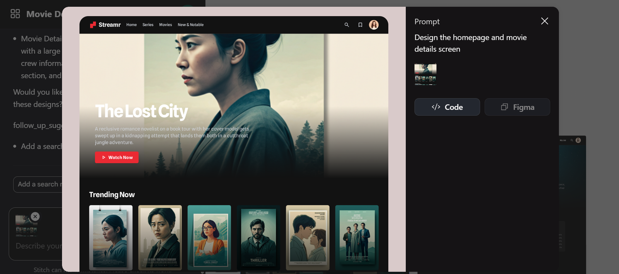Image resolution: width=619 pixels, height=274 pixels.
Task: Remove the attached image thumbnail
Action: click(35, 216)
